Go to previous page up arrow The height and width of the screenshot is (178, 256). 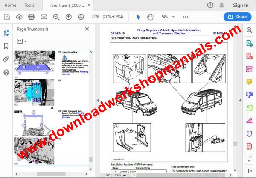coord(69,17)
